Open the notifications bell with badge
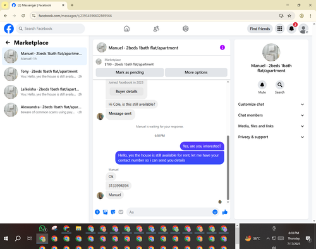The height and width of the screenshot is (249, 316). (x=291, y=29)
